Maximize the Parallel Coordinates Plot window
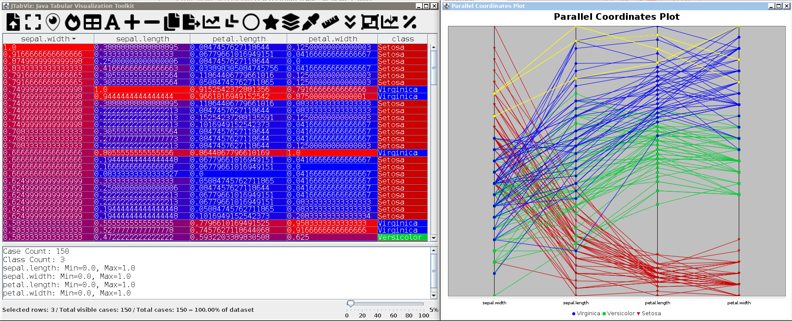Image resolution: width=792 pixels, height=321 pixels. [778, 6]
